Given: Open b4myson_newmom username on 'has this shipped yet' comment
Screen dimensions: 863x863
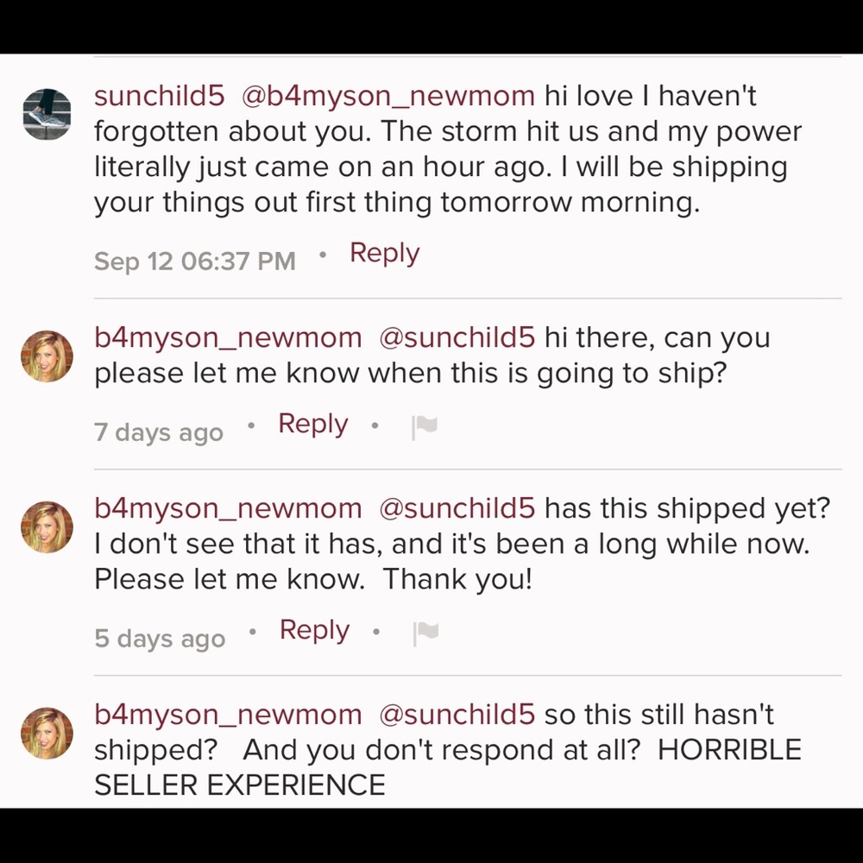Looking at the screenshot, I should (x=228, y=509).
